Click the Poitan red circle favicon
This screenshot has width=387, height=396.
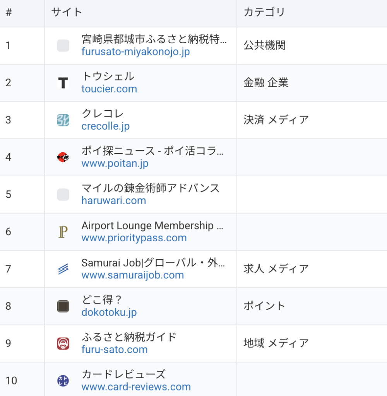coord(63,157)
